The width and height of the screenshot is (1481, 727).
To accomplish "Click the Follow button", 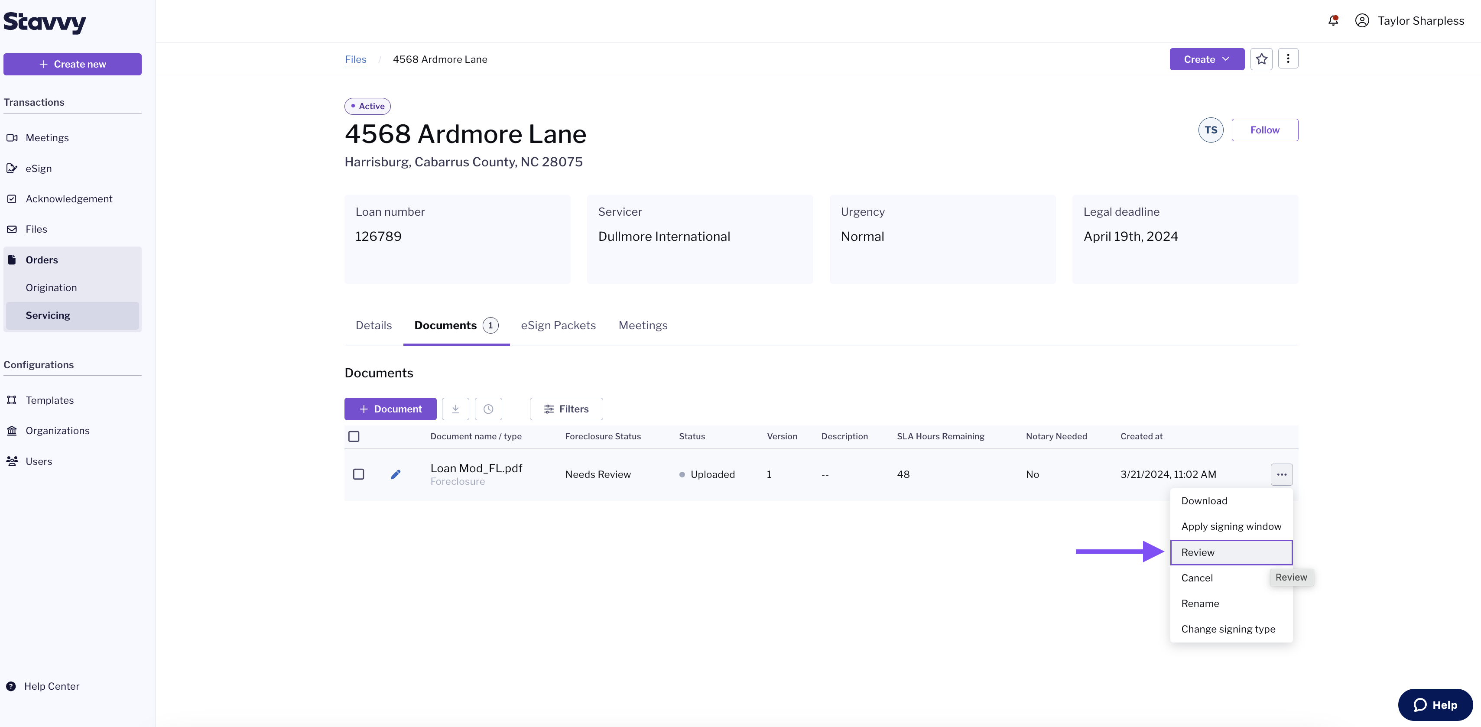I will (1264, 130).
